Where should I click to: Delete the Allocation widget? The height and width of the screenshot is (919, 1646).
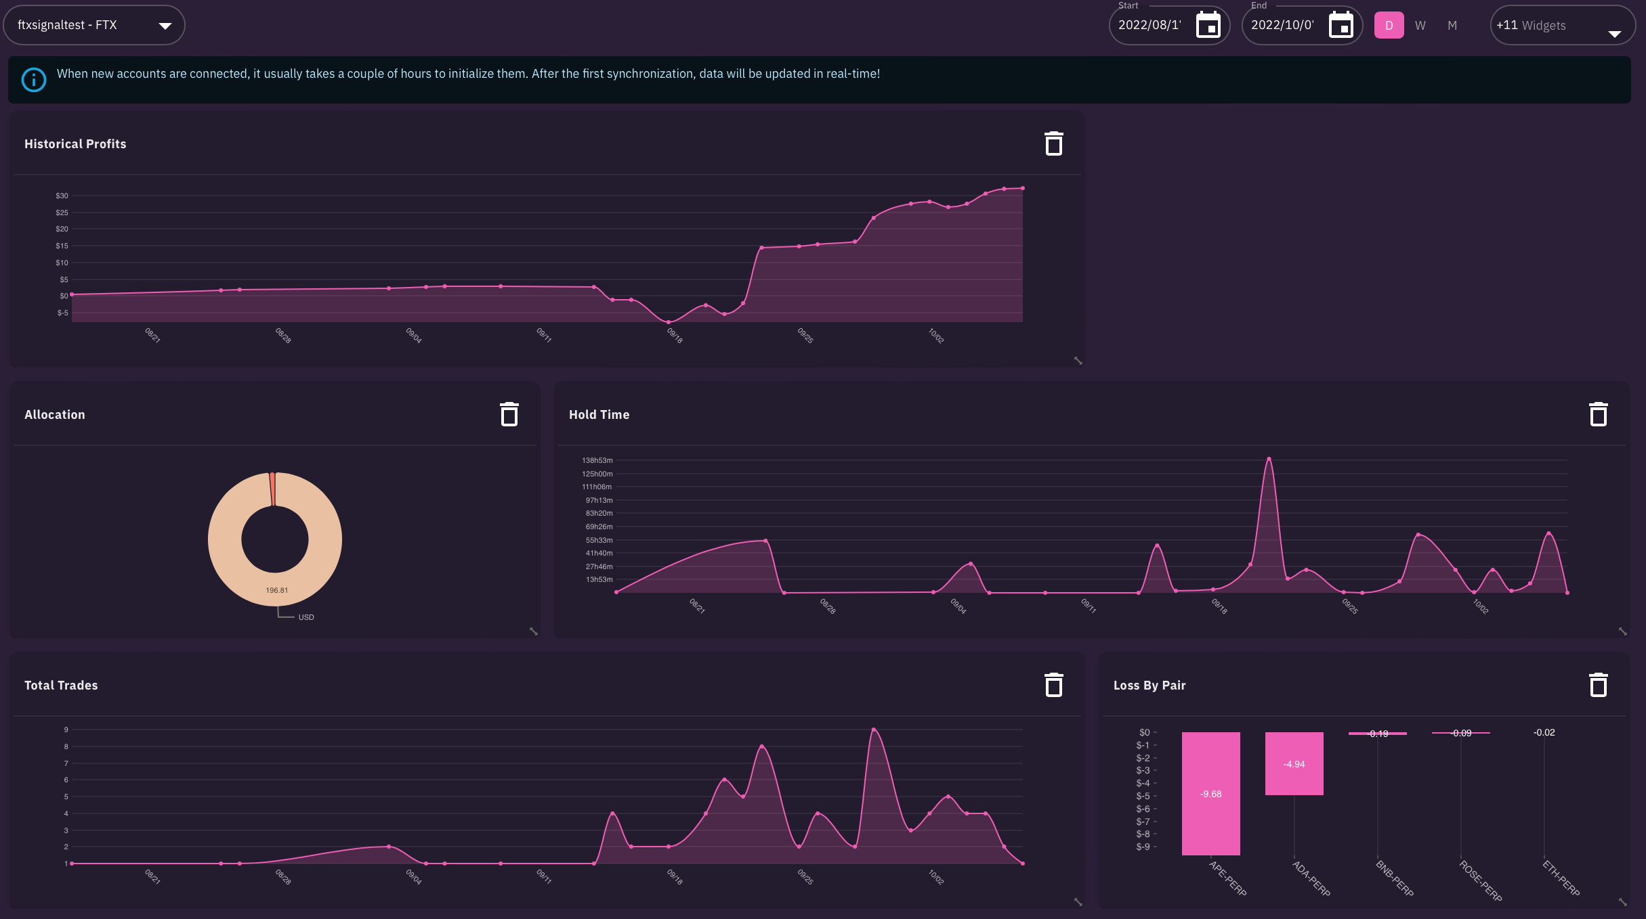[x=509, y=415]
